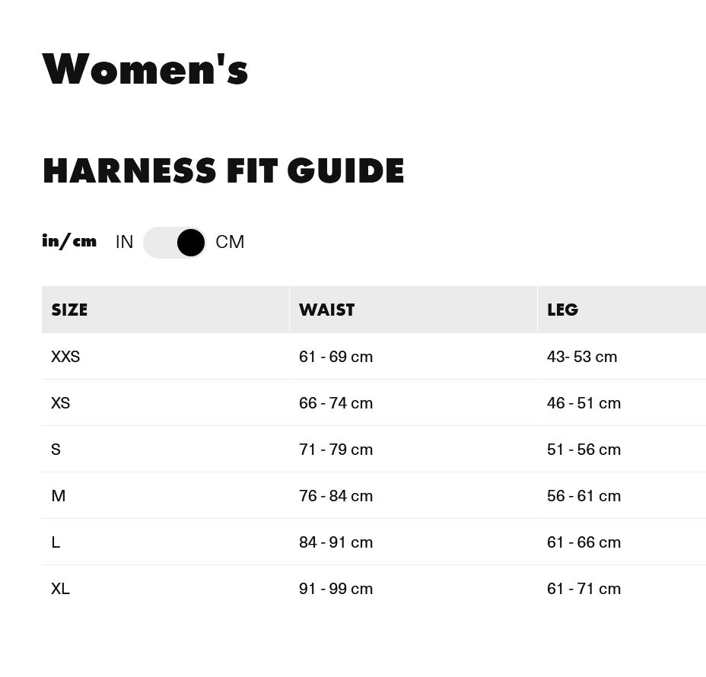Click the 43- 53 cm leg value
706x677 pixels.
tap(582, 356)
